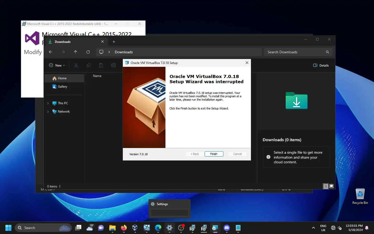Expand the Network tree node
Image resolution: width=374 pixels, height=234 pixels.
pos(48,112)
